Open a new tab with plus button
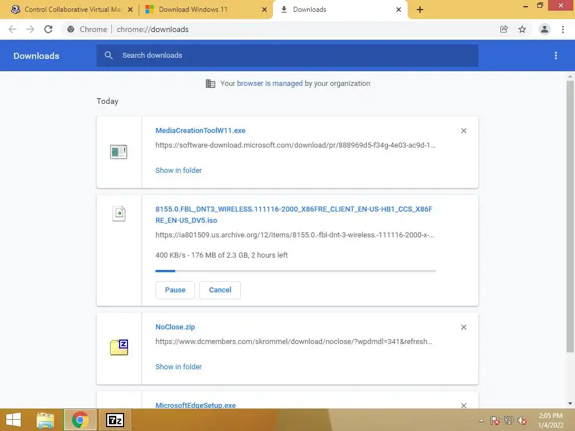This screenshot has height=431, width=575. point(420,10)
